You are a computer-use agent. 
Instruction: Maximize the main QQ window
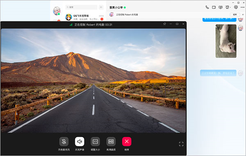[x=238, y=2]
